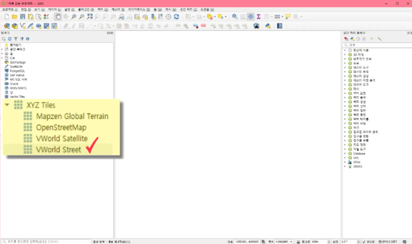Screen dimensions: 412x244
Task: Select the VWorld Satellite tile layer
Action: tap(62, 138)
